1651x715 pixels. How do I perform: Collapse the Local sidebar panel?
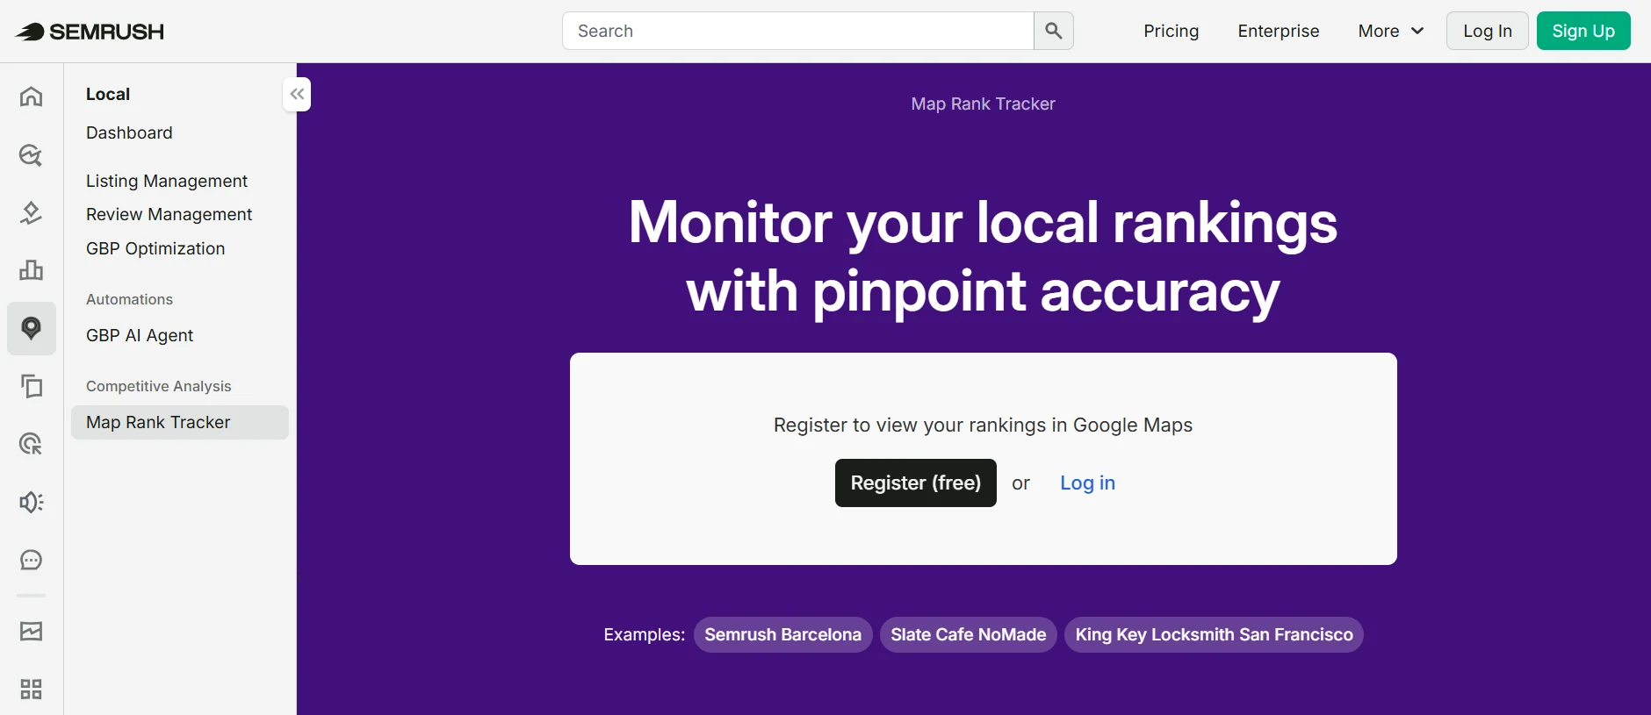[297, 94]
